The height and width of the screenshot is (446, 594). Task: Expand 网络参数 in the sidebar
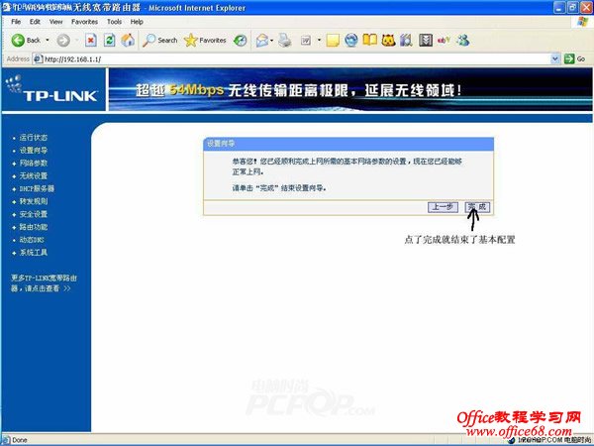coord(34,164)
